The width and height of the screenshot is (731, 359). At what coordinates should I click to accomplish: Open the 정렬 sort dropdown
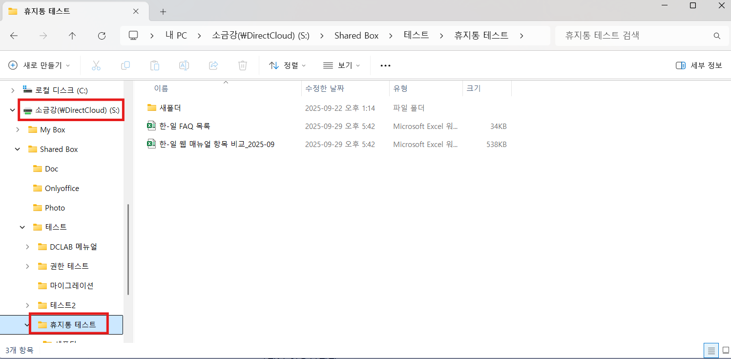[288, 65]
